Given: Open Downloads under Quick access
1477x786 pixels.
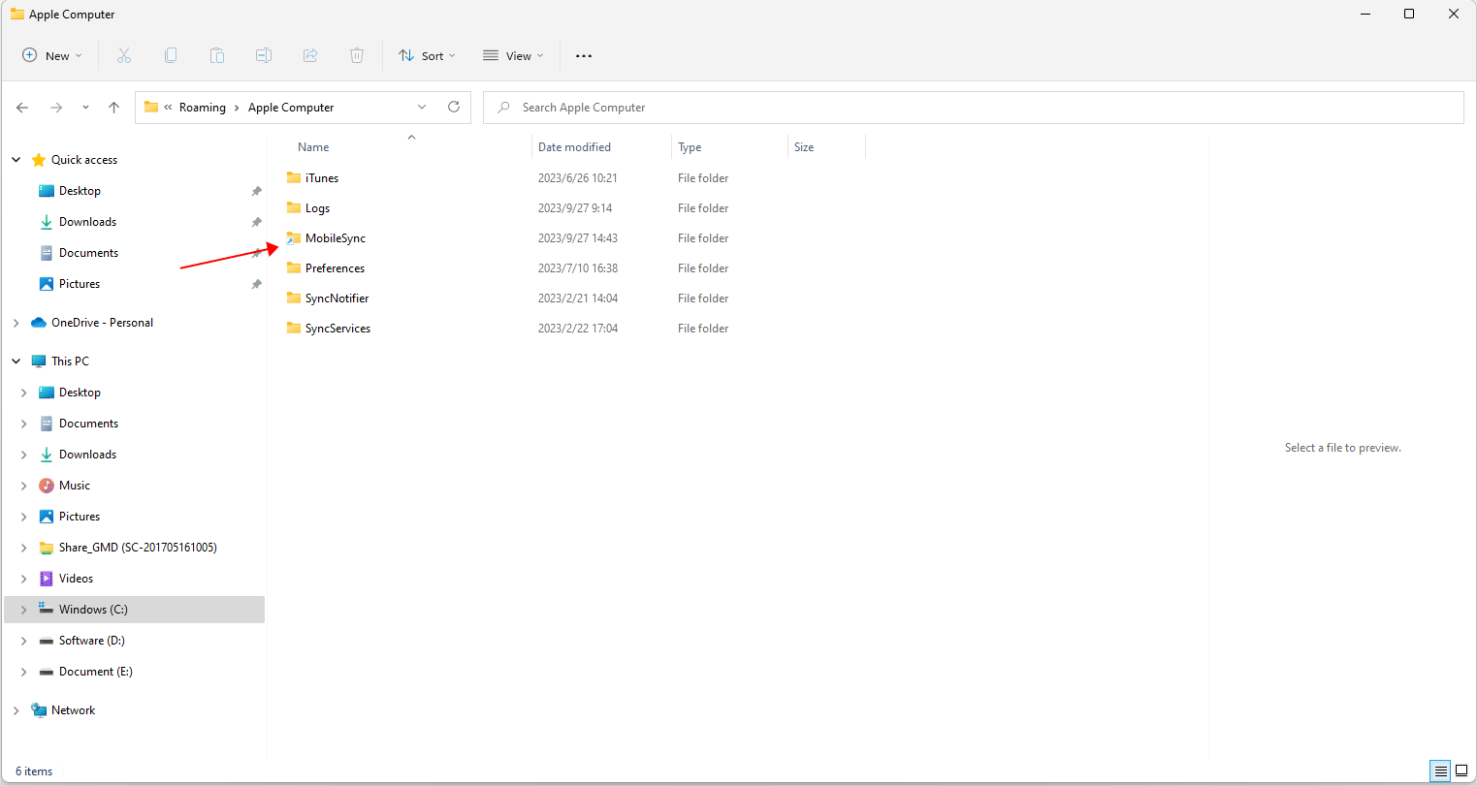Looking at the screenshot, I should [x=87, y=222].
